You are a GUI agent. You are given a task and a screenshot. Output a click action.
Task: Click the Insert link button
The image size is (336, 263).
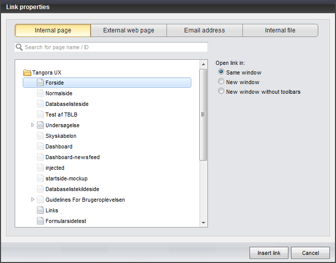pyautogui.click(x=269, y=253)
